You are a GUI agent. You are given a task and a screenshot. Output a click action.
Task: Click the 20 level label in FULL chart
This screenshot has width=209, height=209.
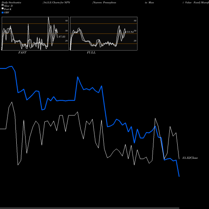click(x=135, y=41)
